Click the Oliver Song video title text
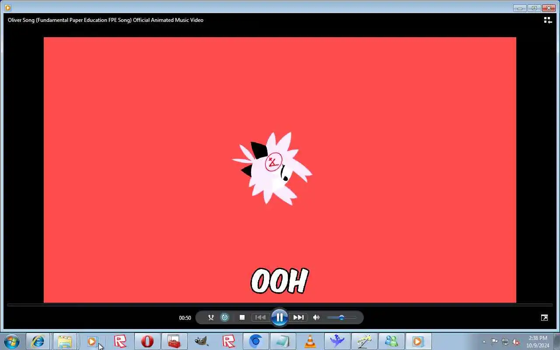The image size is (560, 350). [105, 20]
